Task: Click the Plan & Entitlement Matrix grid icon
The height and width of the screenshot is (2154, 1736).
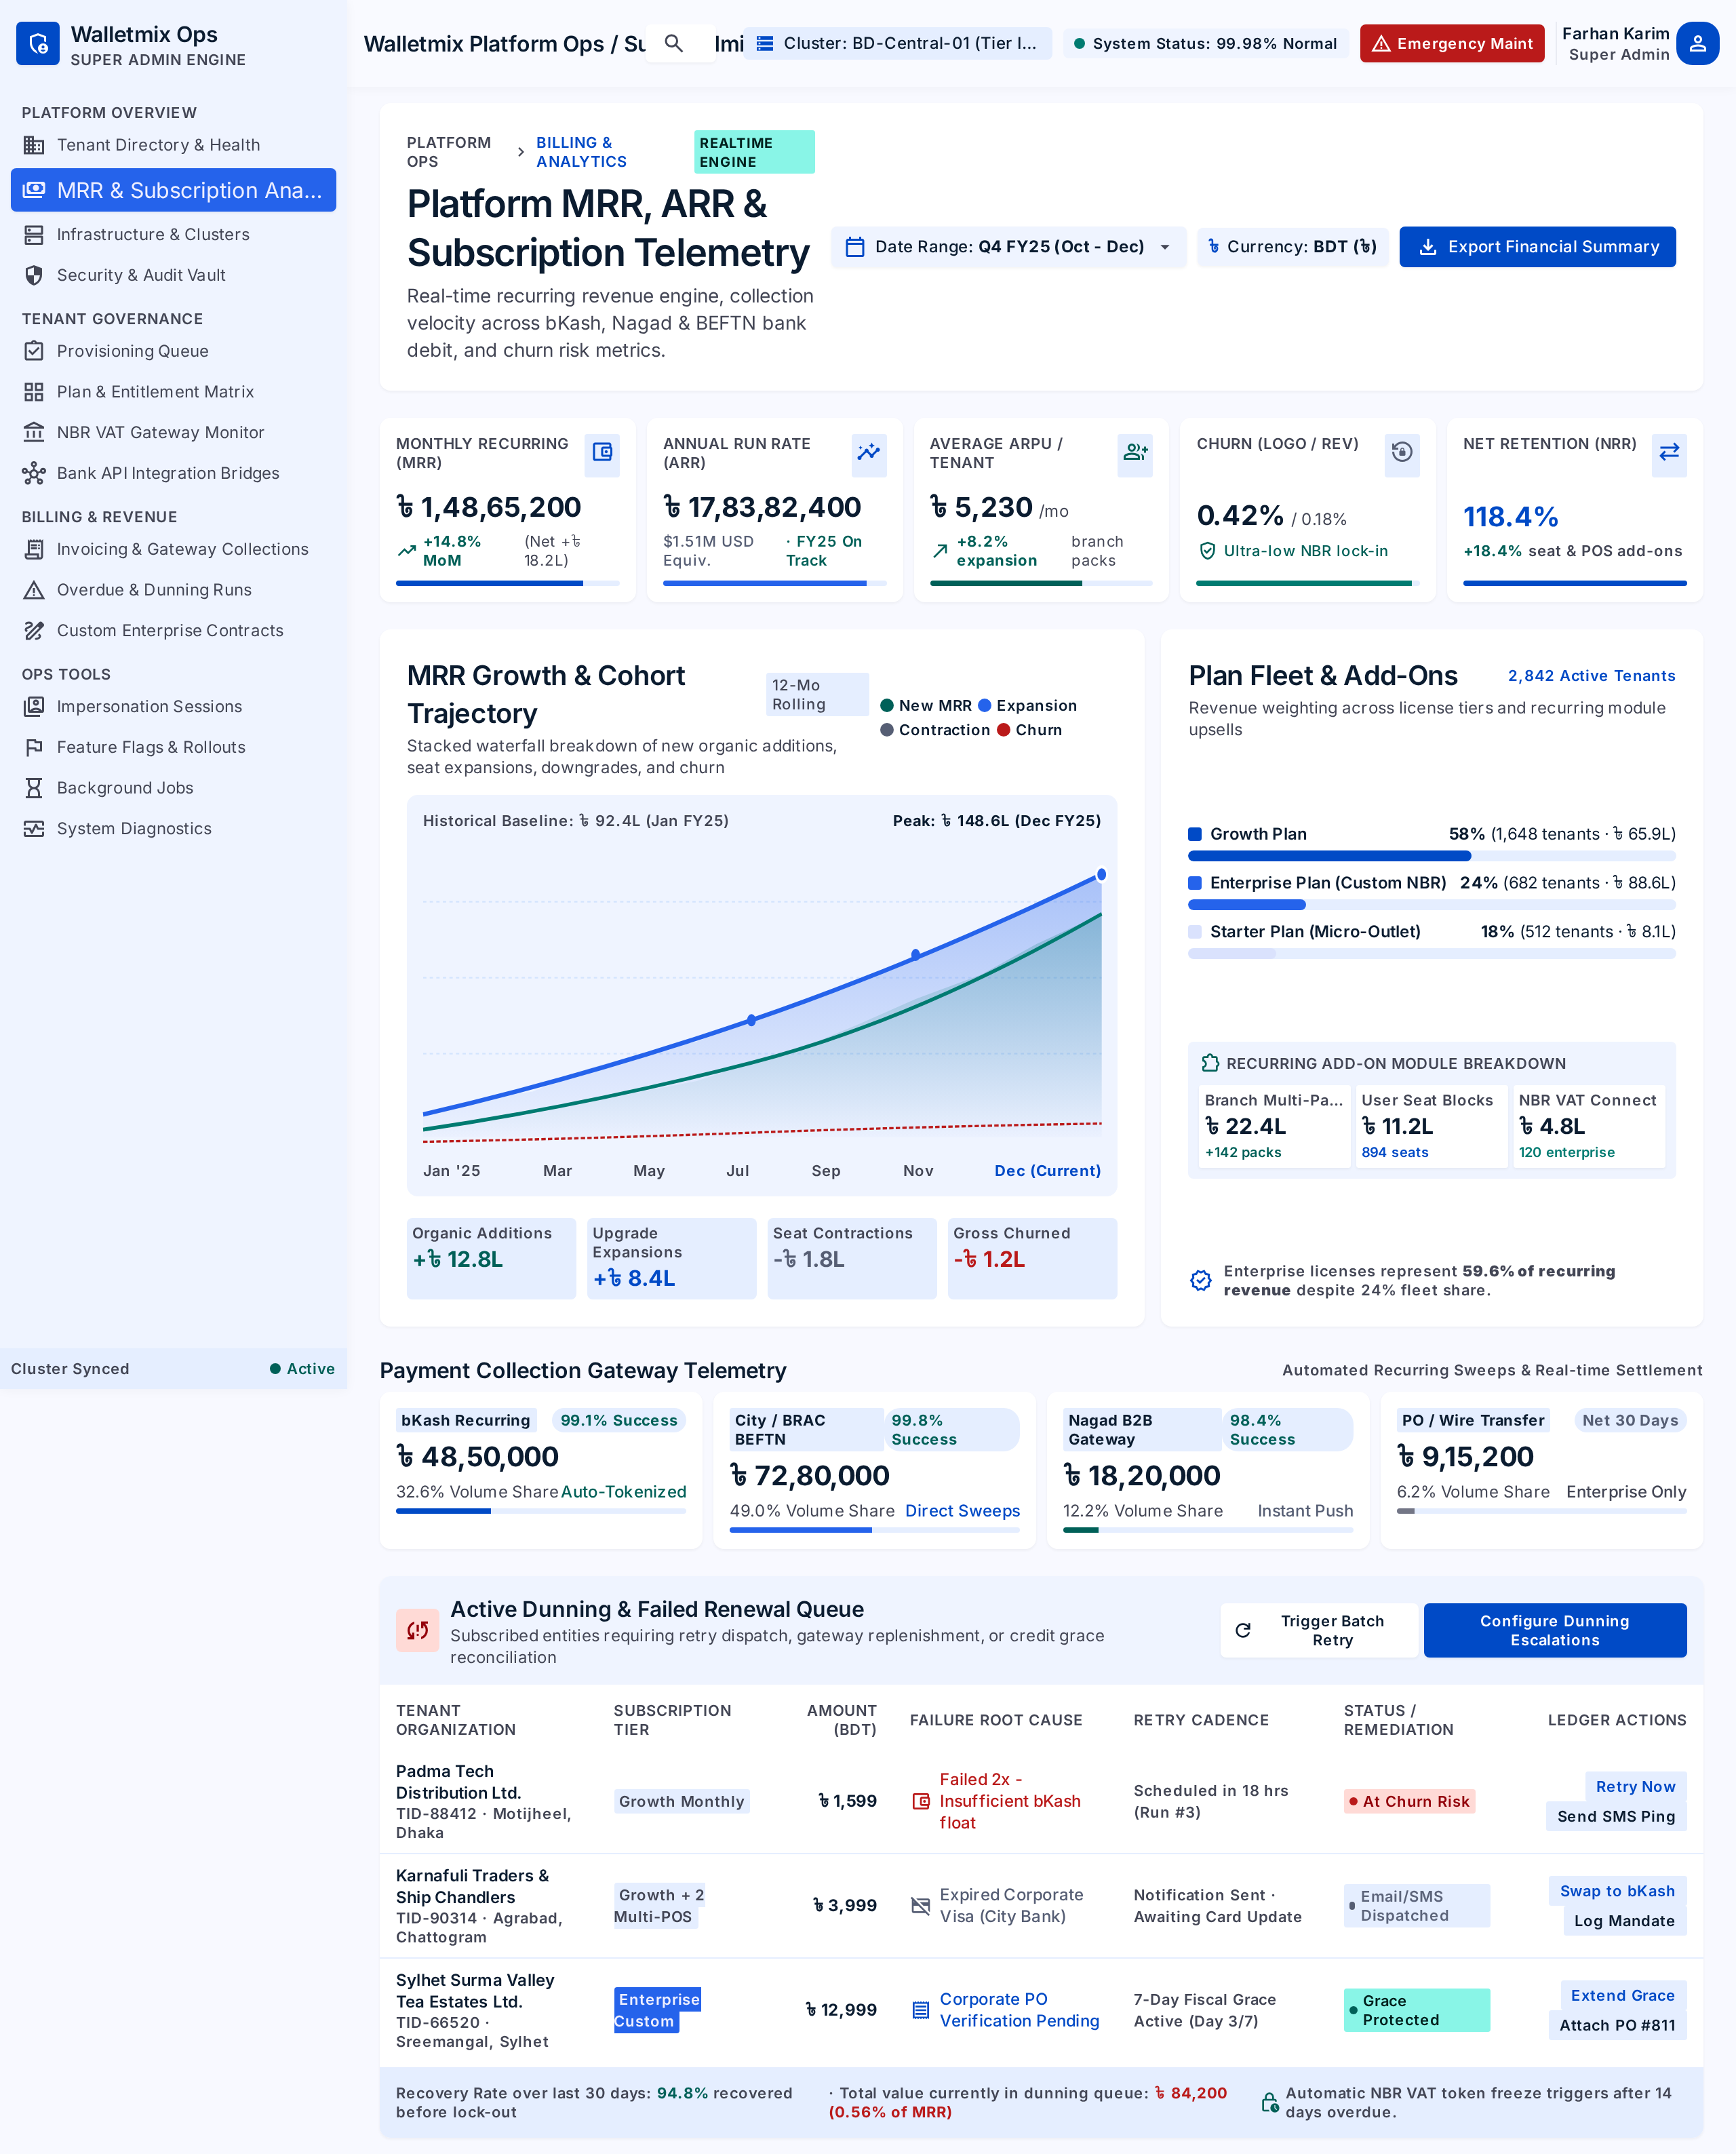Action: 34,392
